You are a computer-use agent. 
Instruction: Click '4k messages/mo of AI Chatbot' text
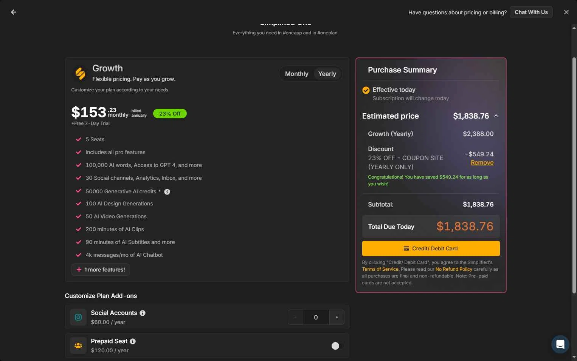coord(124,255)
